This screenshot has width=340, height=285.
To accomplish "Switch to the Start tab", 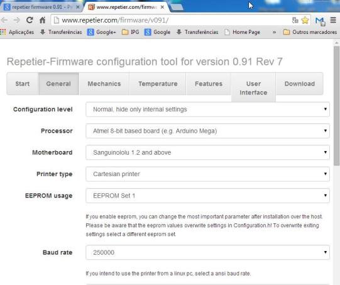I will click(x=23, y=84).
